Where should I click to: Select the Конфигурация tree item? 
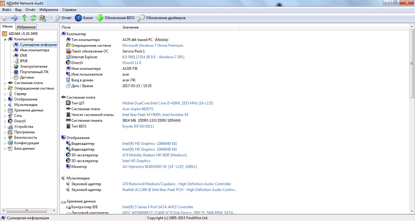click(x=26, y=143)
